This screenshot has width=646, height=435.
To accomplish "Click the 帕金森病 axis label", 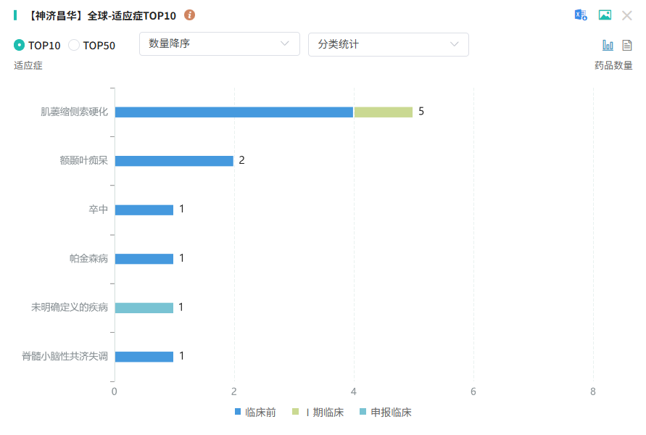I will (x=88, y=259).
